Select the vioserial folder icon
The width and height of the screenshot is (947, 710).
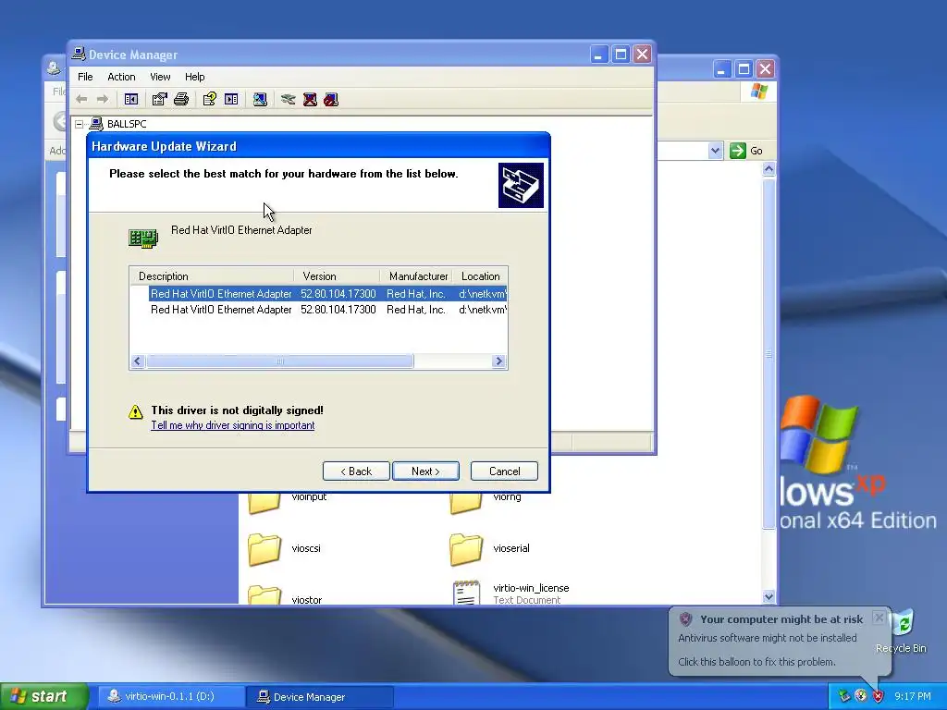[x=466, y=549]
